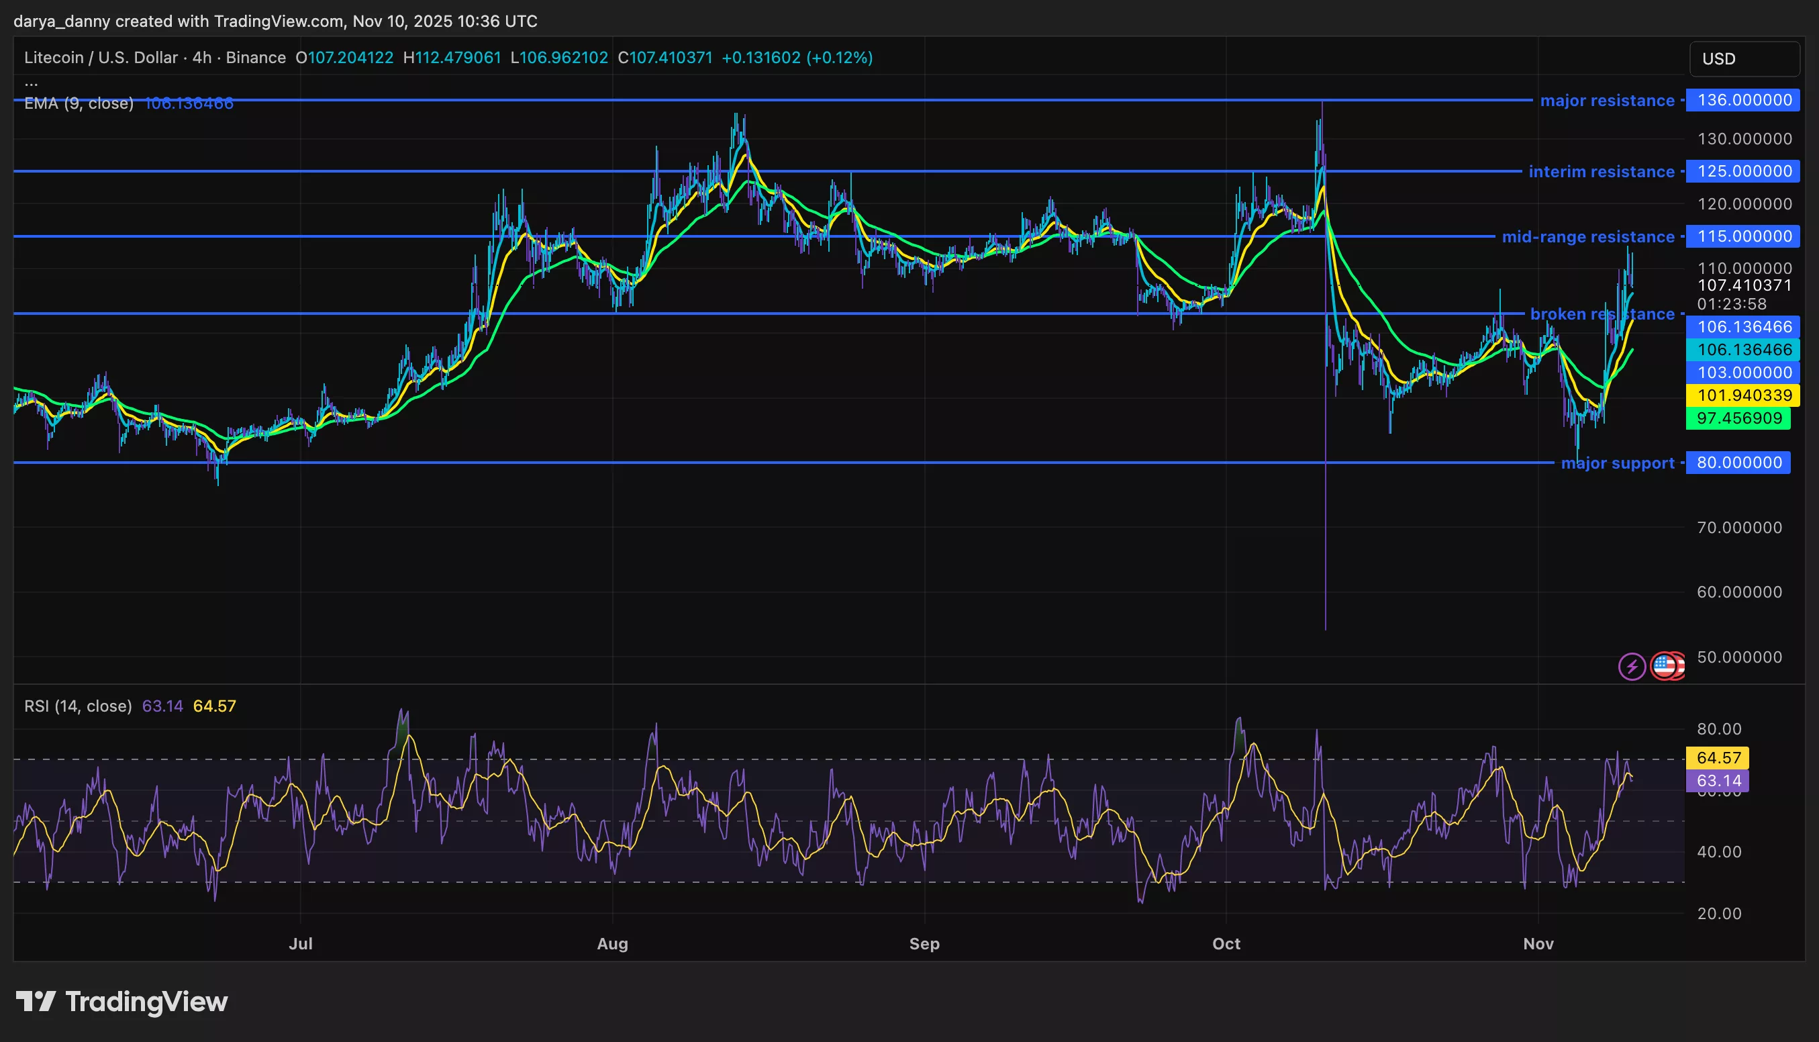Open symbol search via Litecoin / U.S. Dollar title
Viewport: 1819px width, 1042px height.
(100, 57)
